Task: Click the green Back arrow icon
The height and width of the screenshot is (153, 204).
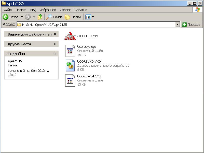Action: (x=6, y=17)
